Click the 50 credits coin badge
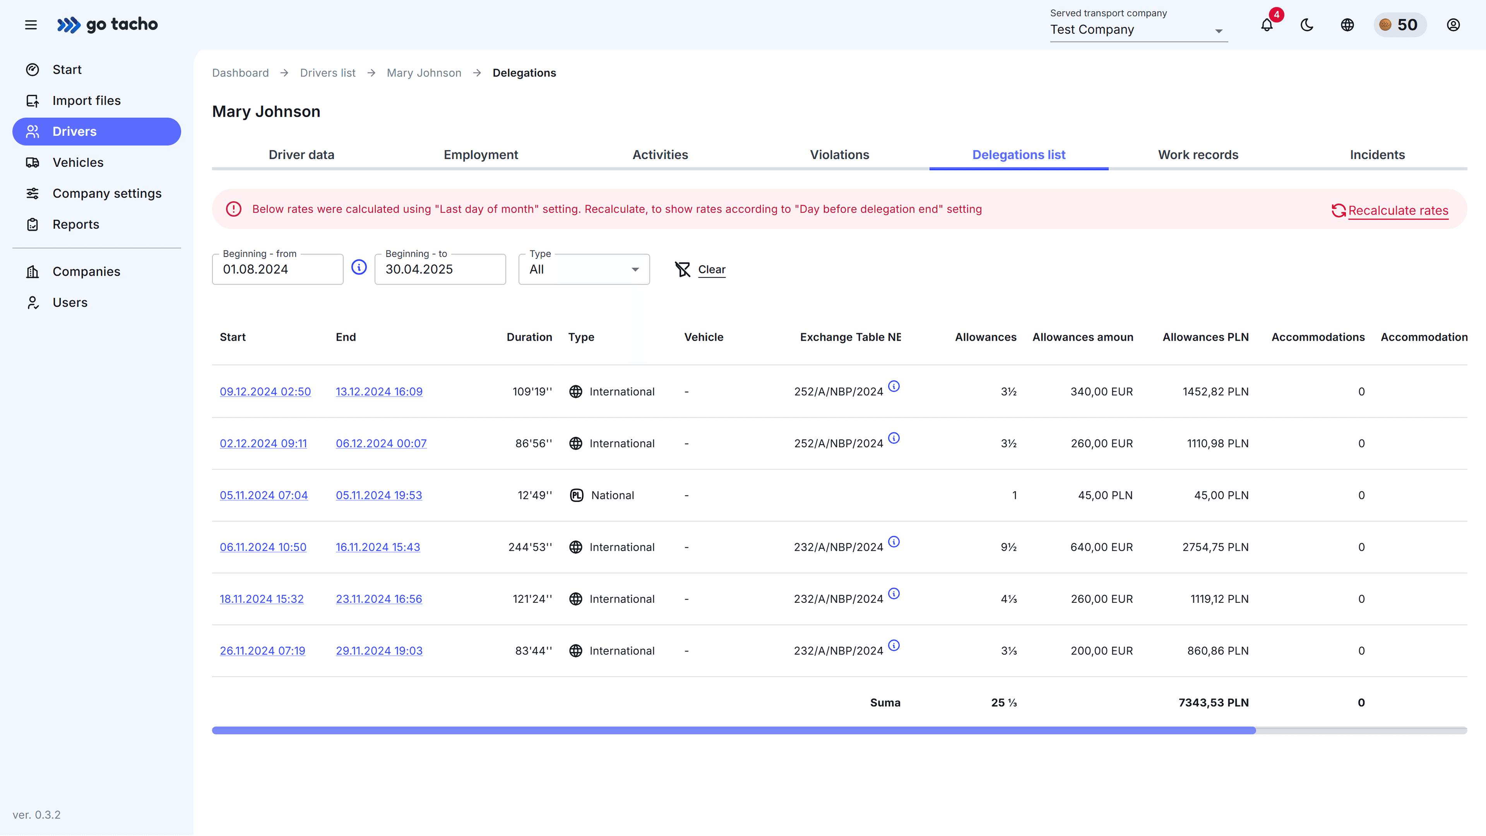This screenshot has width=1486, height=836. coord(1400,25)
